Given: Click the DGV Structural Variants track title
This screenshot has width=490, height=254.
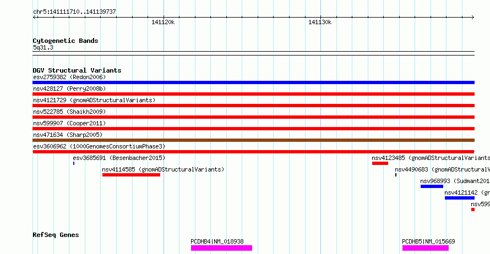Looking at the screenshot, I should point(77,70).
